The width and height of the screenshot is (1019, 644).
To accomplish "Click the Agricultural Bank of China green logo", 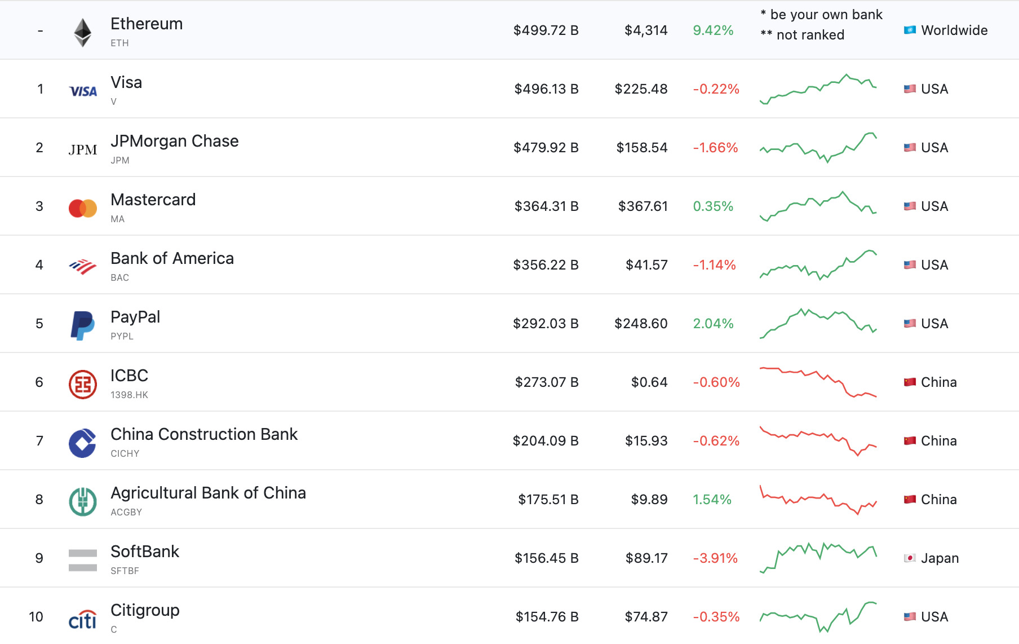I will [83, 501].
